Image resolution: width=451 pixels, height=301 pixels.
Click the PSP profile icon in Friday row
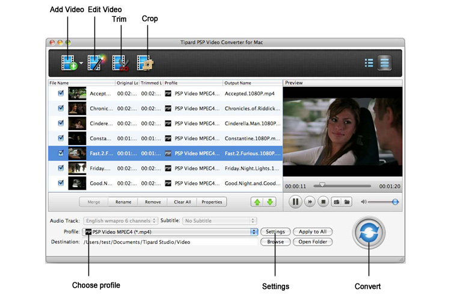pyautogui.click(x=168, y=168)
